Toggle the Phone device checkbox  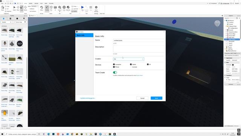point(114,67)
